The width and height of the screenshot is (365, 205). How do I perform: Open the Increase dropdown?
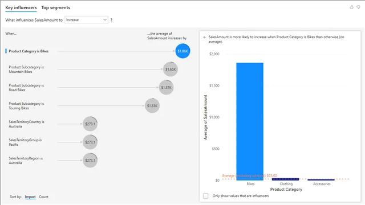(x=86, y=20)
